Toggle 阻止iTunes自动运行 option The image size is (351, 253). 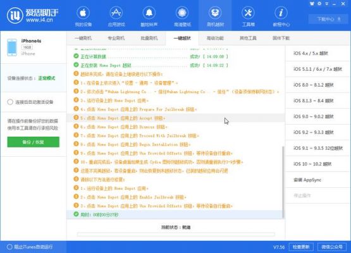tap(9, 247)
